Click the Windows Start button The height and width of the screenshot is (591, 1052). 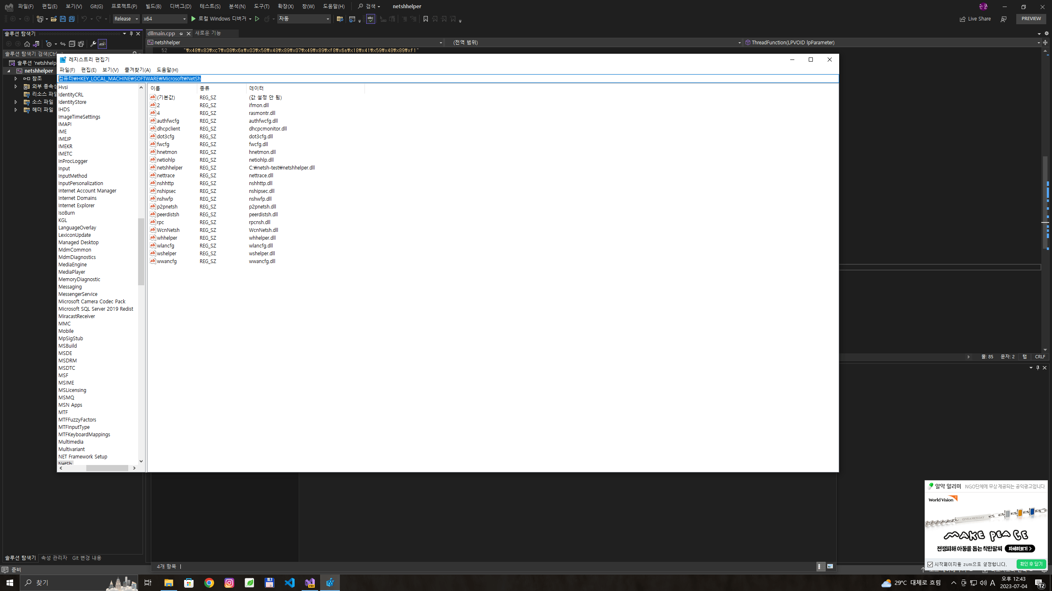tap(10, 582)
